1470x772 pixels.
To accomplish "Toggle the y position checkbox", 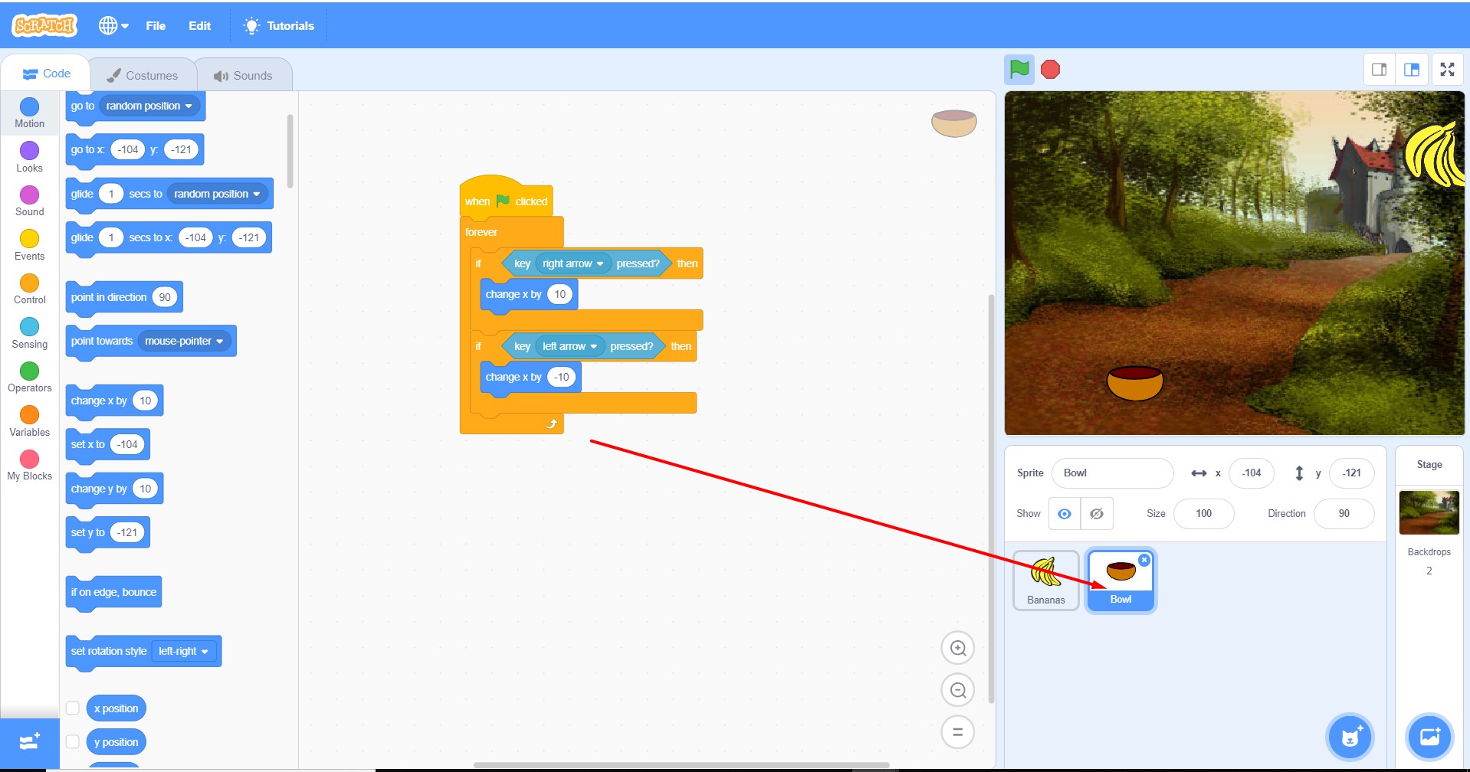I will (x=73, y=741).
